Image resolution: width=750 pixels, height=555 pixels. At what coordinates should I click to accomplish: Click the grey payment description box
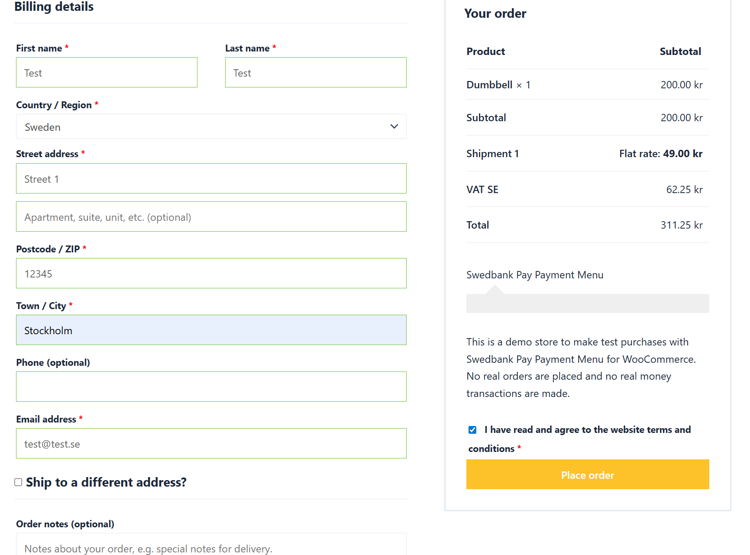[x=587, y=304]
